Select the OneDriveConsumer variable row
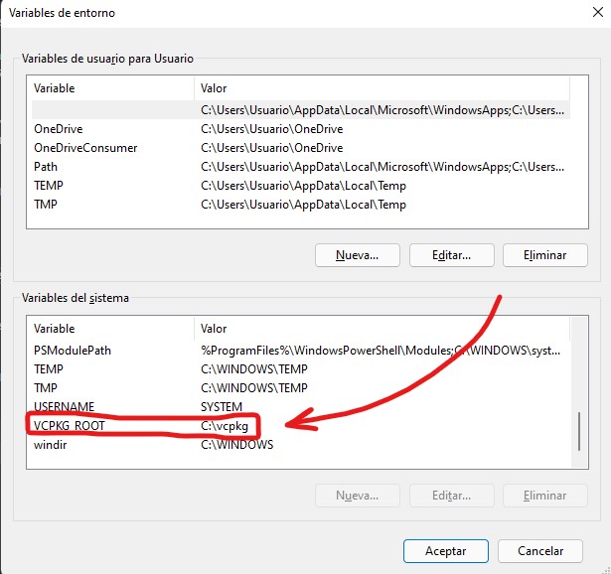 point(301,148)
